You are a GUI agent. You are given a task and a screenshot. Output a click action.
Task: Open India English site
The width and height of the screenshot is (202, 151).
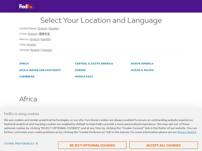(32, 45)
